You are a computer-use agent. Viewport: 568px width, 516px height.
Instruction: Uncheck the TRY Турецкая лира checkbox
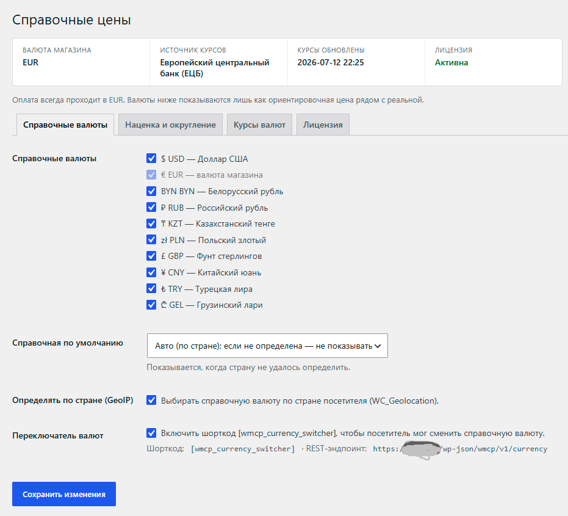coord(151,288)
